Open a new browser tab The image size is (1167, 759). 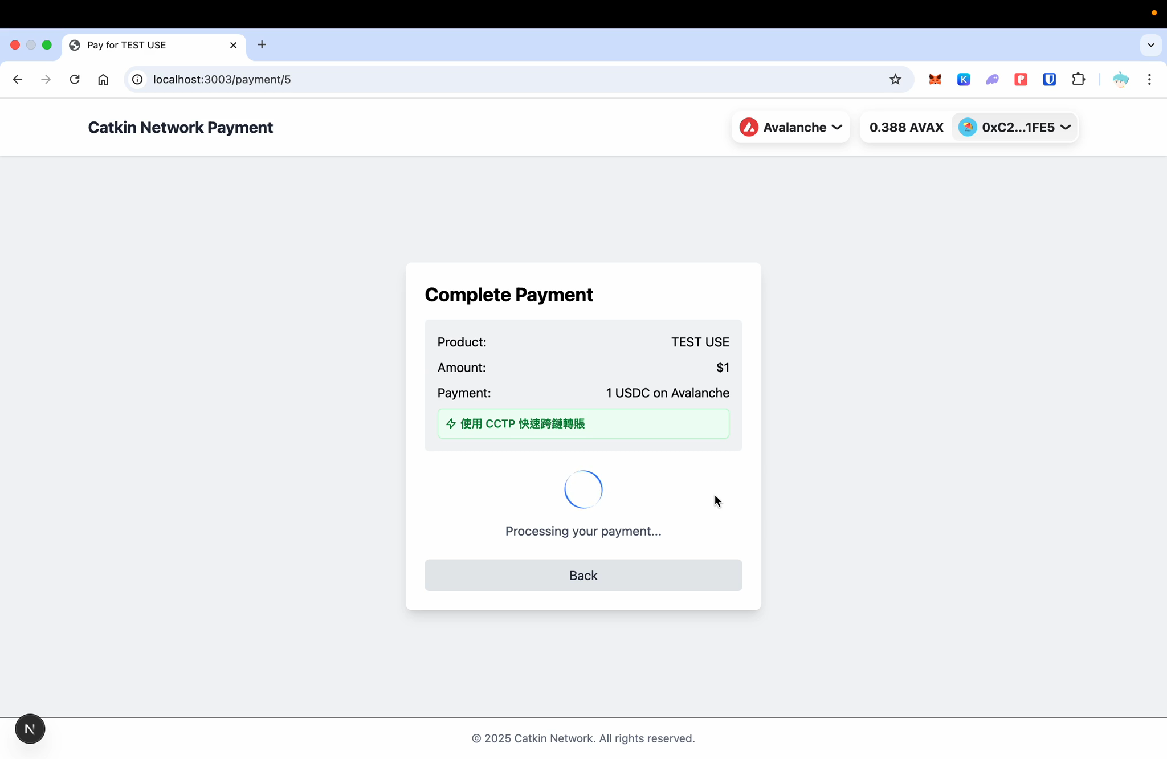pyautogui.click(x=262, y=44)
